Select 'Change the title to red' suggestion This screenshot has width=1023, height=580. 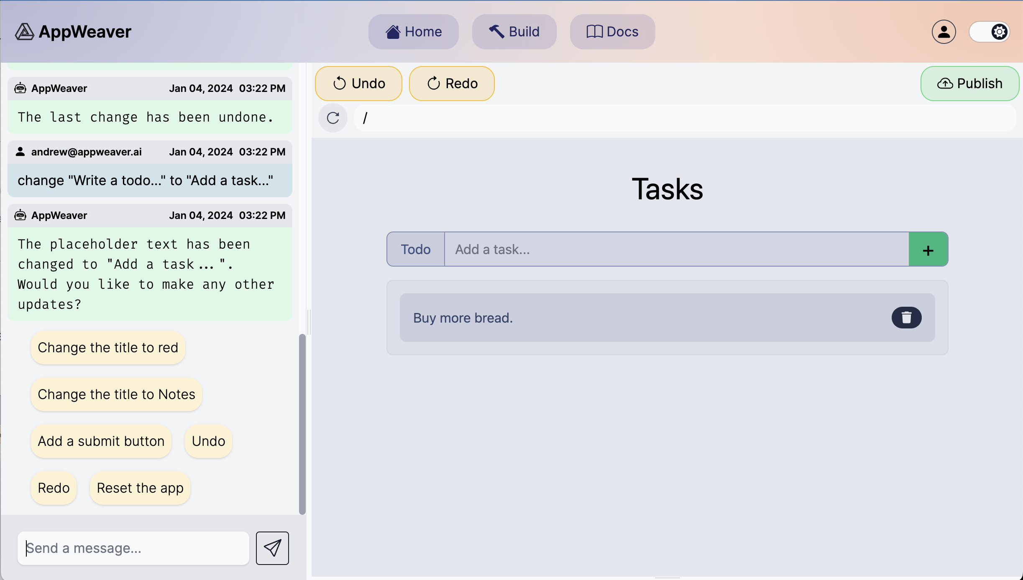tap(108, 348)
